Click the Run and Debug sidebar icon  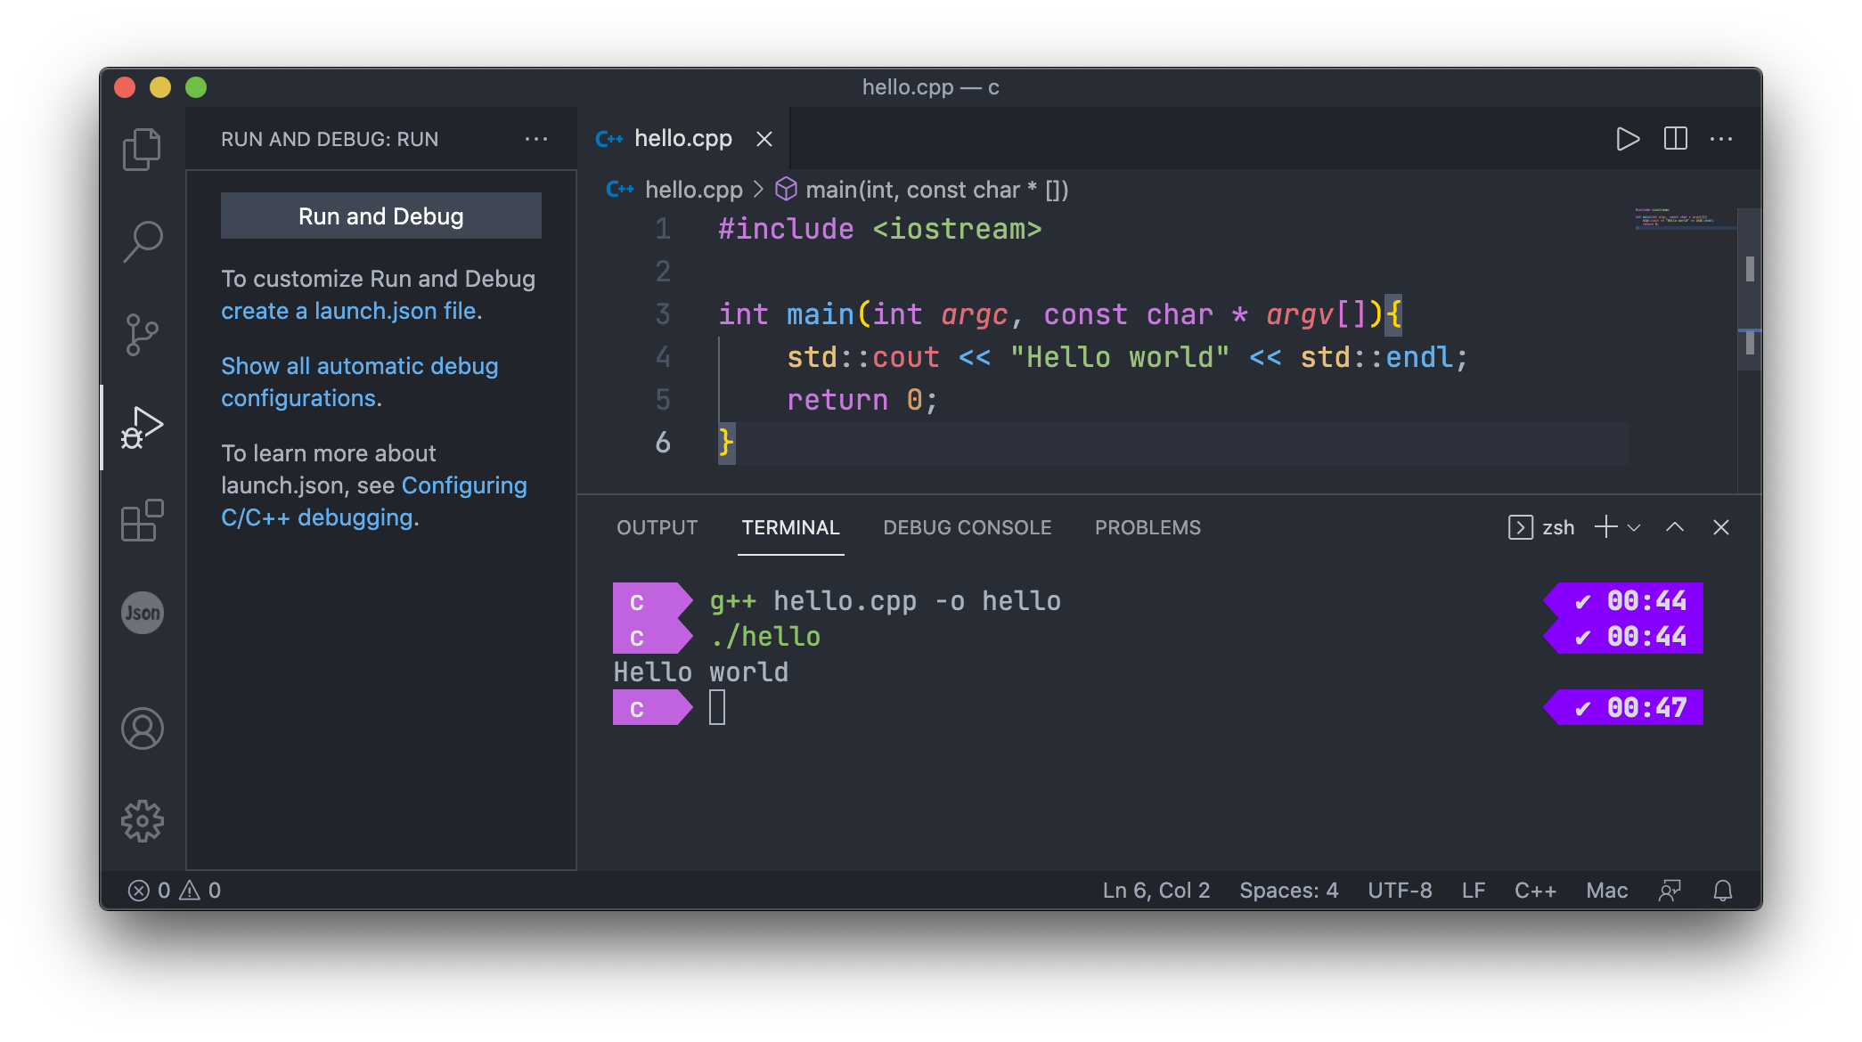(x=142, y=425)
